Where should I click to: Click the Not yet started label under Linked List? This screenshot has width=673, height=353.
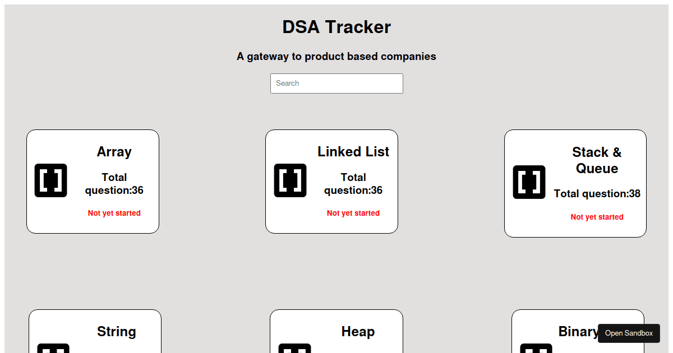click(x=353, y=213)
